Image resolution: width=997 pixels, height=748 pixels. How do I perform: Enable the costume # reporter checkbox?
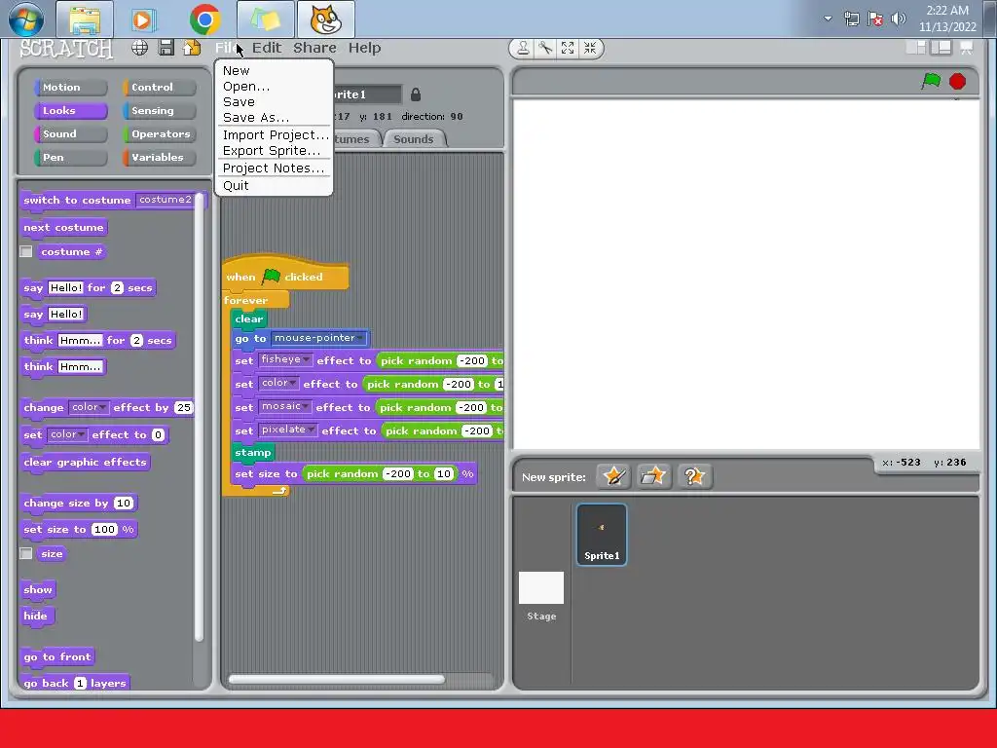[x=26, y=252]
